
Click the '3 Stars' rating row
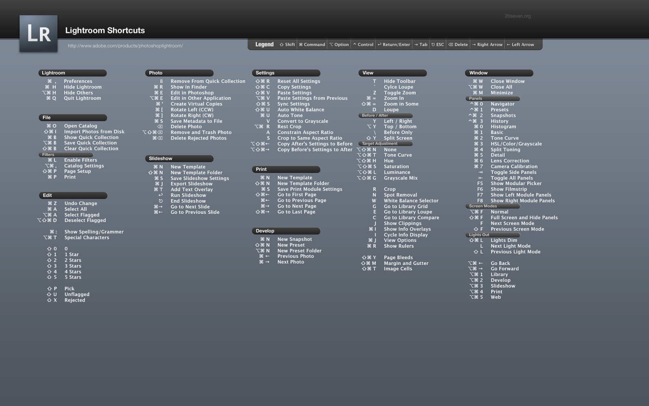click(x=64, y=266)
